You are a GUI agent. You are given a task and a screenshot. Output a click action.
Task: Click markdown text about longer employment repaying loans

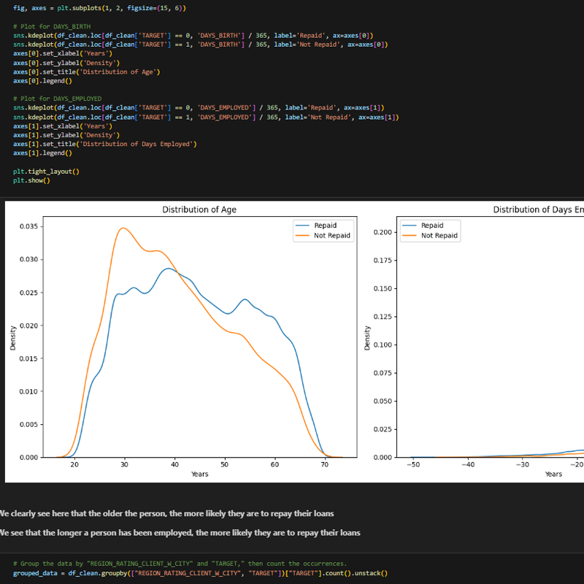pos(179,533)
